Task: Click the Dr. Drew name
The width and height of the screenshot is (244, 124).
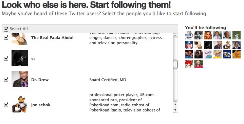Action: pos(40,80)
